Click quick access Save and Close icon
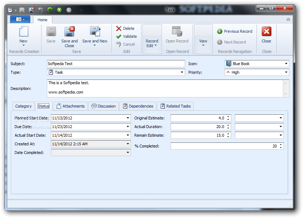 (x=31, y=10)
